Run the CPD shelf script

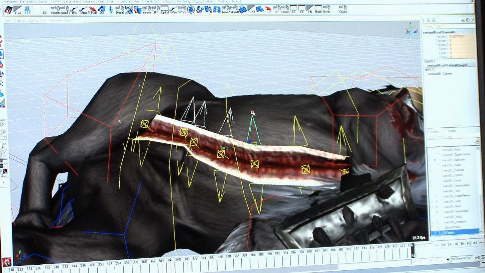(251, 9)
